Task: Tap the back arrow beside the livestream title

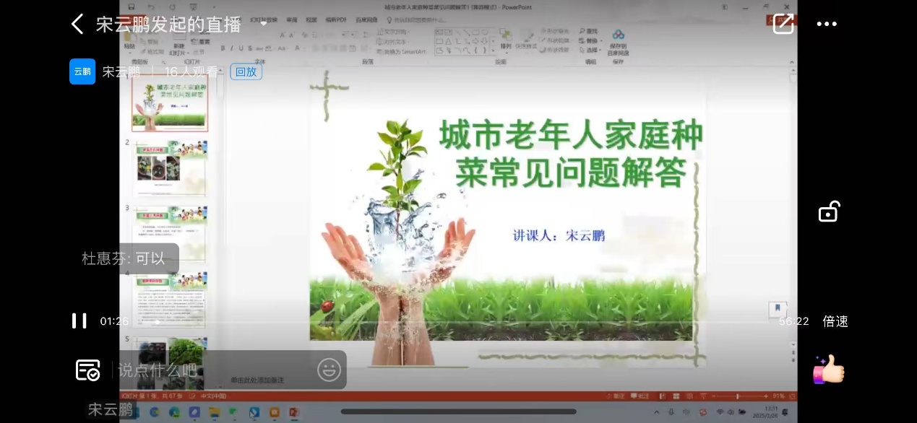Action: coord(77,24)
